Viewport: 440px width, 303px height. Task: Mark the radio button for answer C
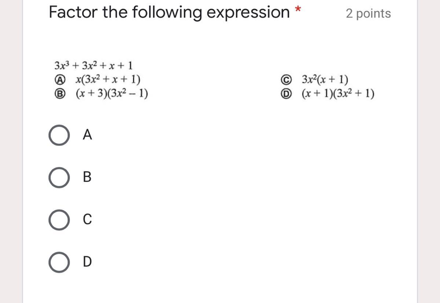pos(59,220)
